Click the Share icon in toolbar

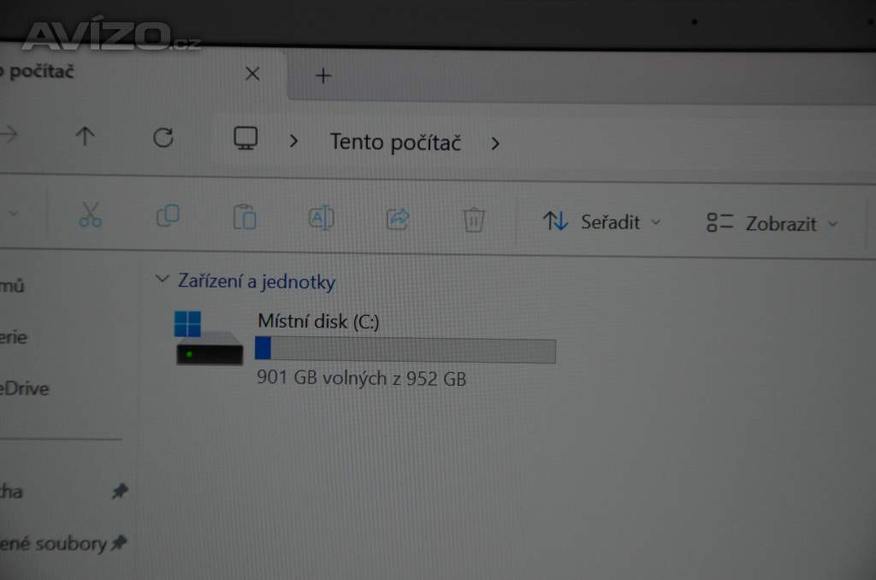398,218
